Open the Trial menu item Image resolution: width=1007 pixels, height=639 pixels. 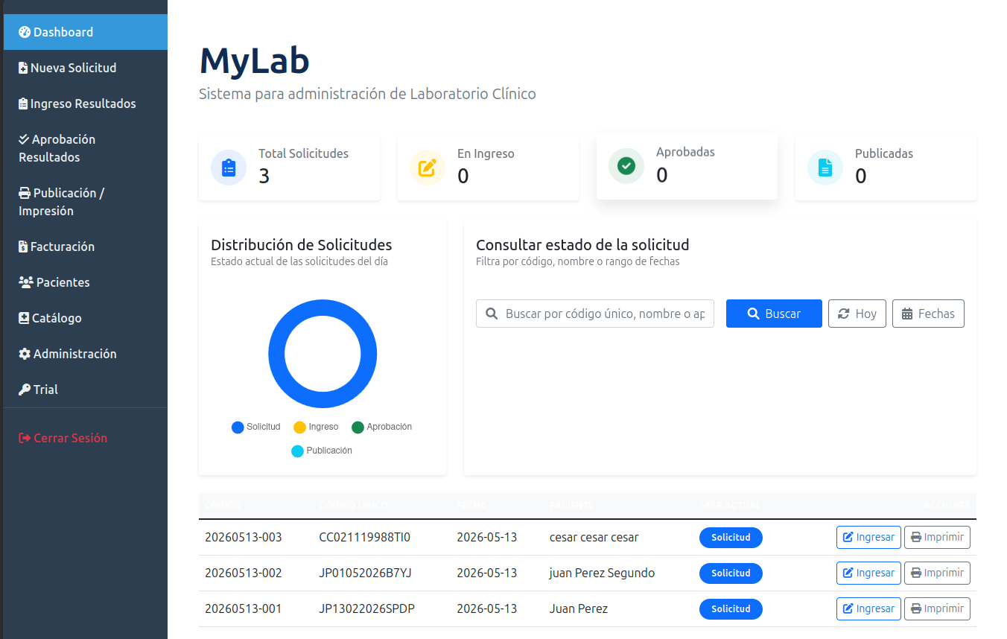(x=85, y=390)
